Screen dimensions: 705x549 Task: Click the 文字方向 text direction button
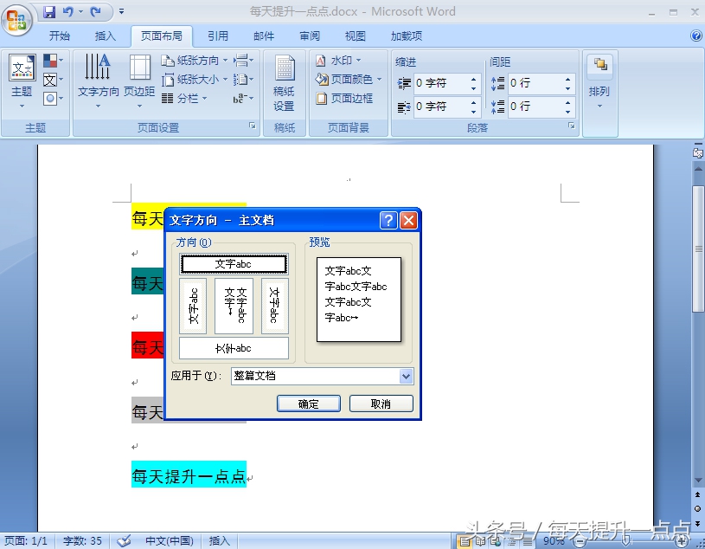(x=98, y=81)
